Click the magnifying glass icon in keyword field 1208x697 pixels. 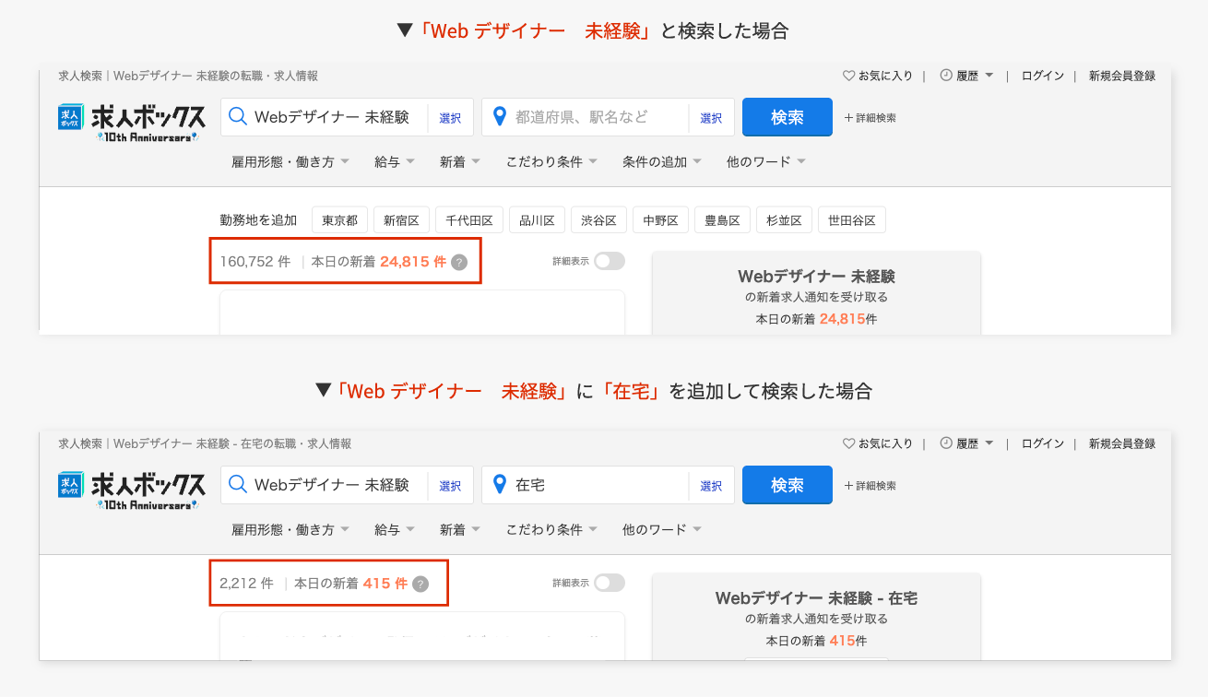[238, 116]
